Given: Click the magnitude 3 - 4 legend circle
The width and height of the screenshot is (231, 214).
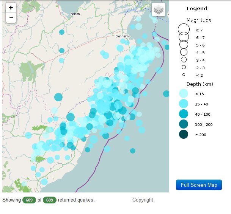Looking at the screenshot, I should click(x=184, y=60).
